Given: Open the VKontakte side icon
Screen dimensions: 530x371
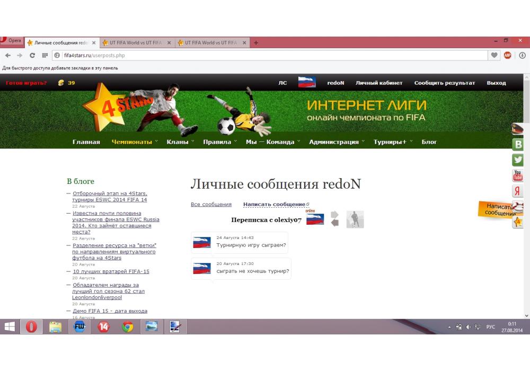Looking at the screenshot, I should (518, 144).
